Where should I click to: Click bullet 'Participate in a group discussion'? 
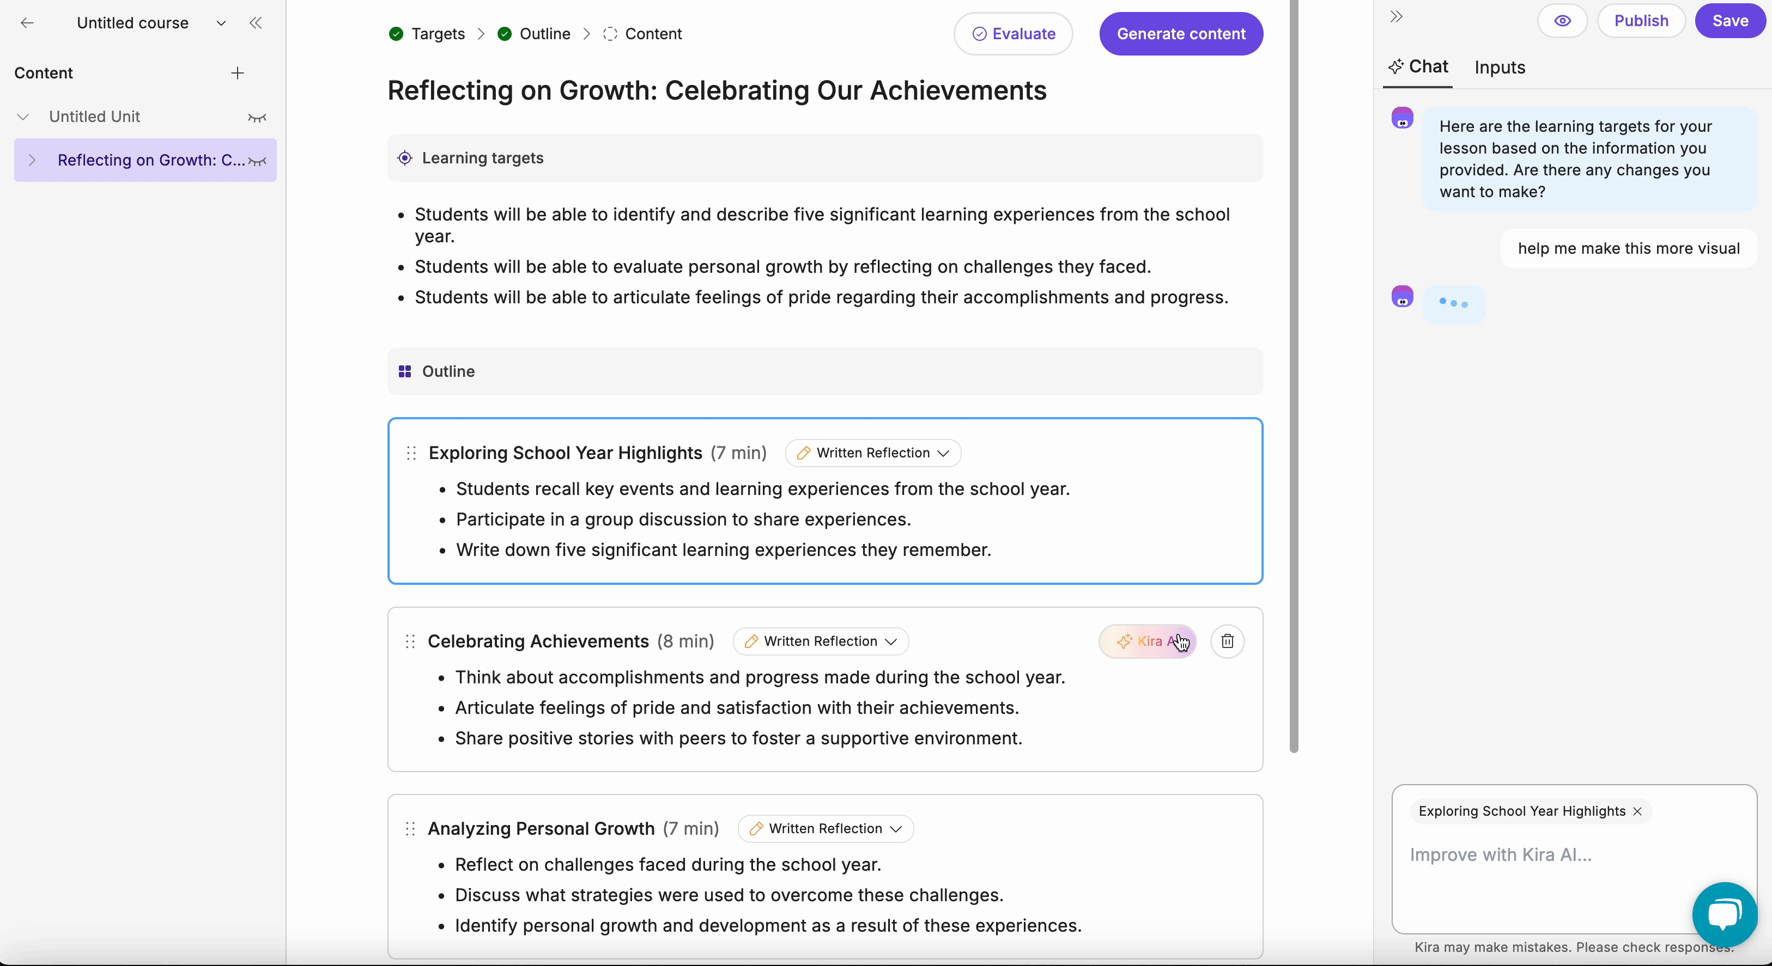683,519
